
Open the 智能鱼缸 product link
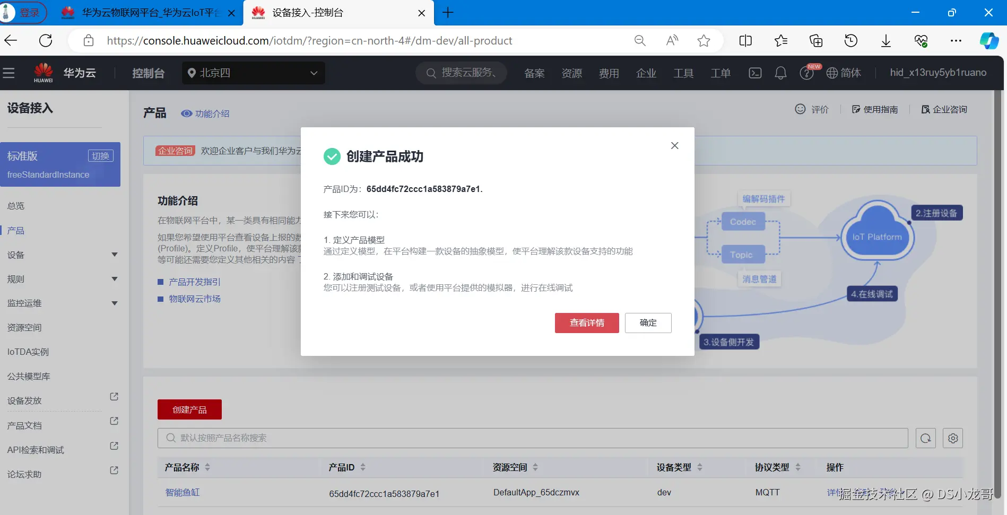click(183, 493)
